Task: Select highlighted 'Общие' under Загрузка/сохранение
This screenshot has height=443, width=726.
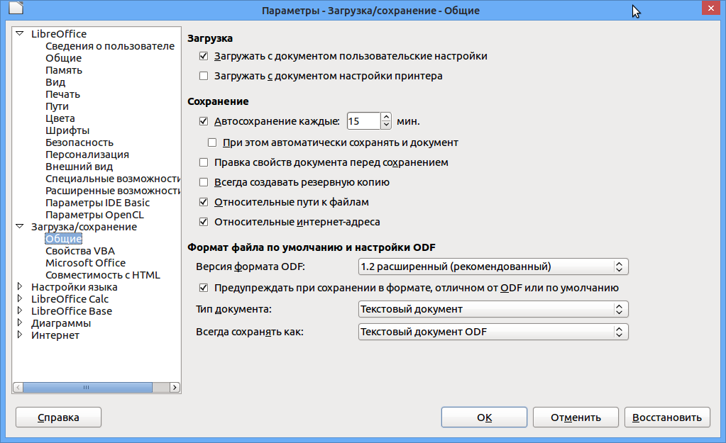Action: pyautogui.click(x=63, y=239)
